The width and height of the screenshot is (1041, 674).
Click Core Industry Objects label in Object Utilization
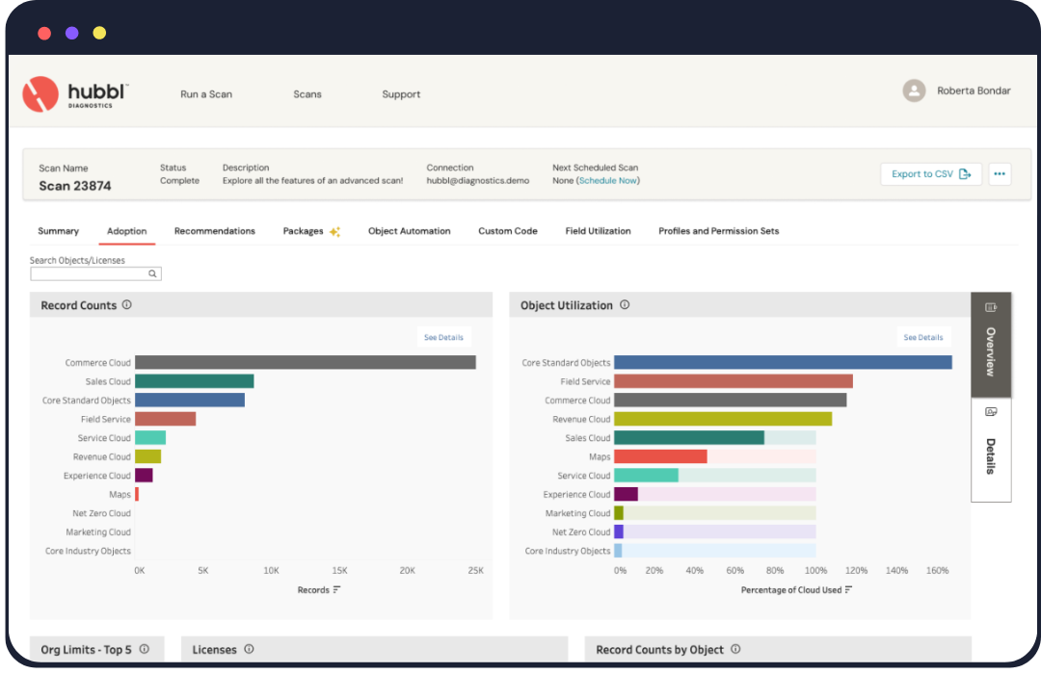click(x=568, y=551)
